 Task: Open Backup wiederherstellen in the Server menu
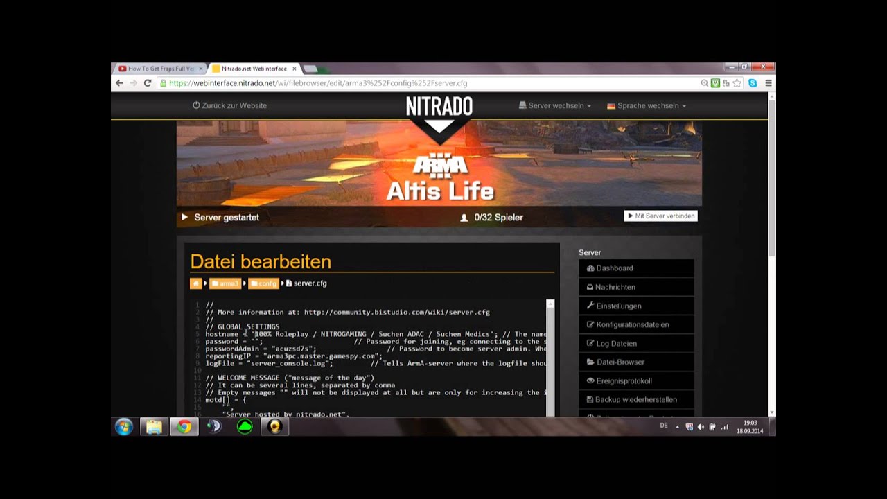coord(636,399)
